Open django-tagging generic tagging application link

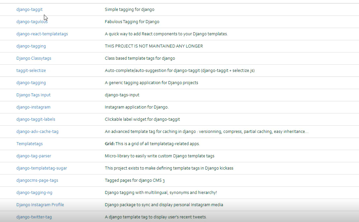[x=31, y=83]
